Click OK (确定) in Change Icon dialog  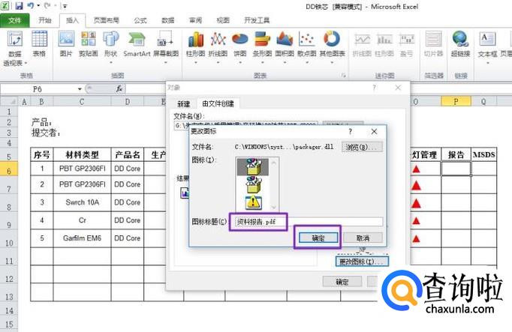point(318,238)
